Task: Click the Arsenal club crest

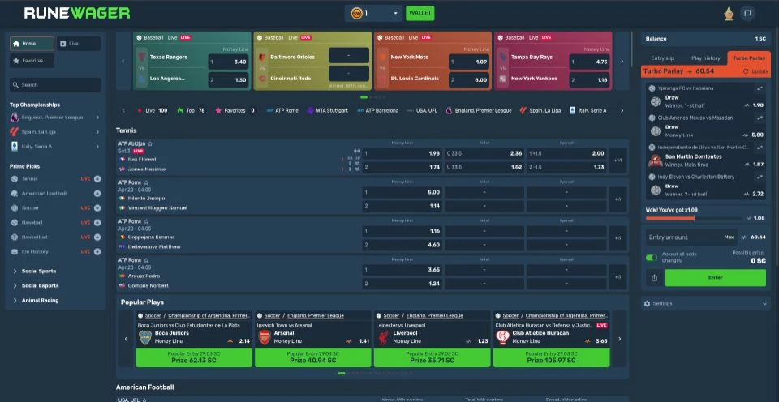Action: point(265,337)
